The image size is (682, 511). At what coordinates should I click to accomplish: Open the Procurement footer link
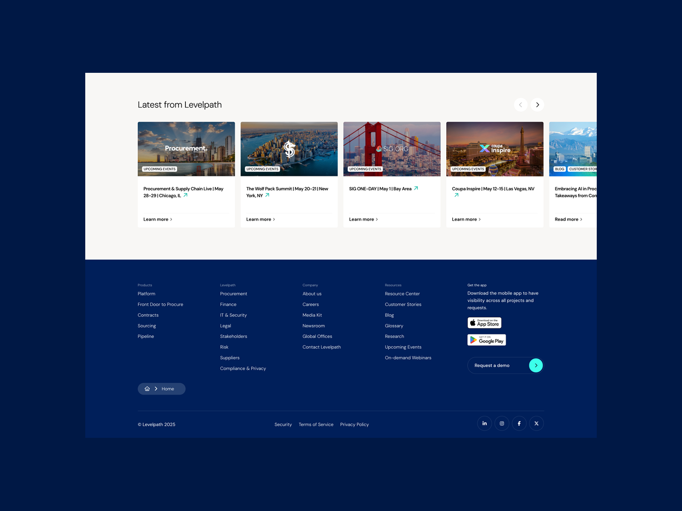pyautogui.click(x=234, y=294)
